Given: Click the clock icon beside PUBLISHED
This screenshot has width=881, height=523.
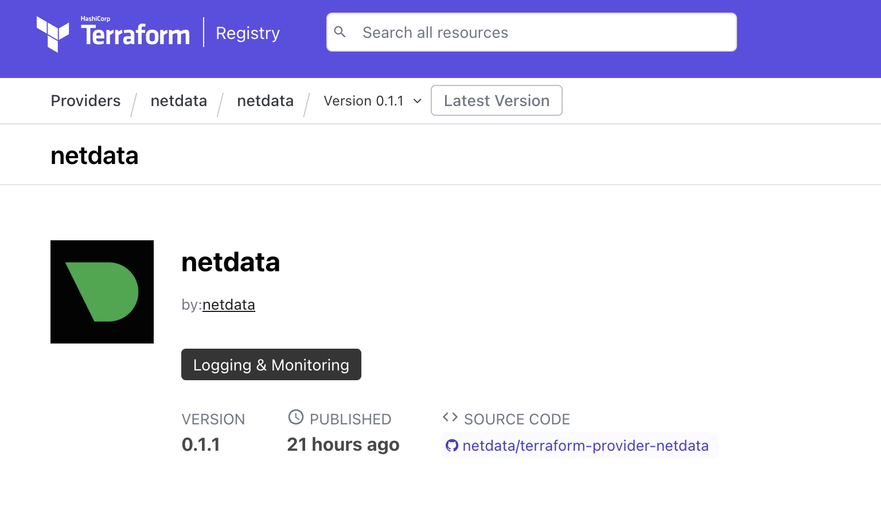Looking at the screenshot, I should tap(295, 417).
